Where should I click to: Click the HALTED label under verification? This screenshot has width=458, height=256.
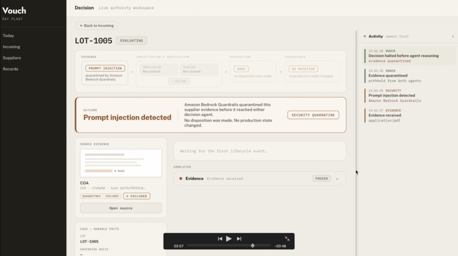click(x=179, y=81)
